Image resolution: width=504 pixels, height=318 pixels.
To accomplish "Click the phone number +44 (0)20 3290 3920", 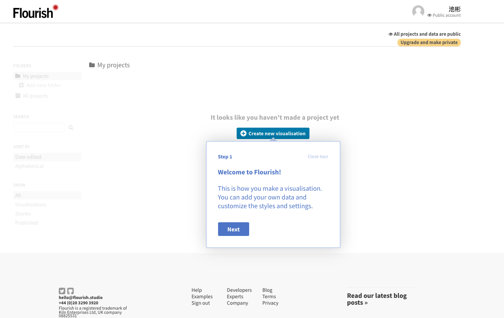I will click(x=79, y=303).
